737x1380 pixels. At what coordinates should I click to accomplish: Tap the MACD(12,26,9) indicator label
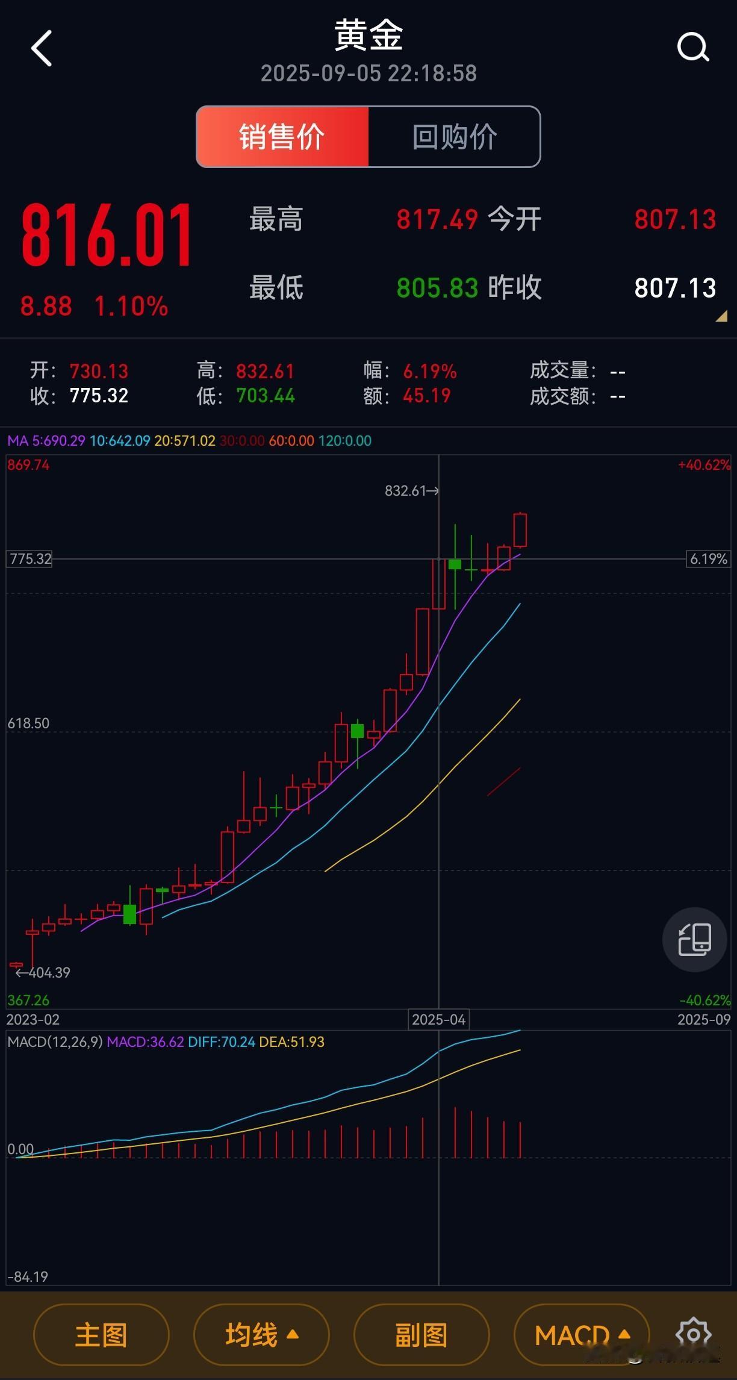pos(55,1042)
